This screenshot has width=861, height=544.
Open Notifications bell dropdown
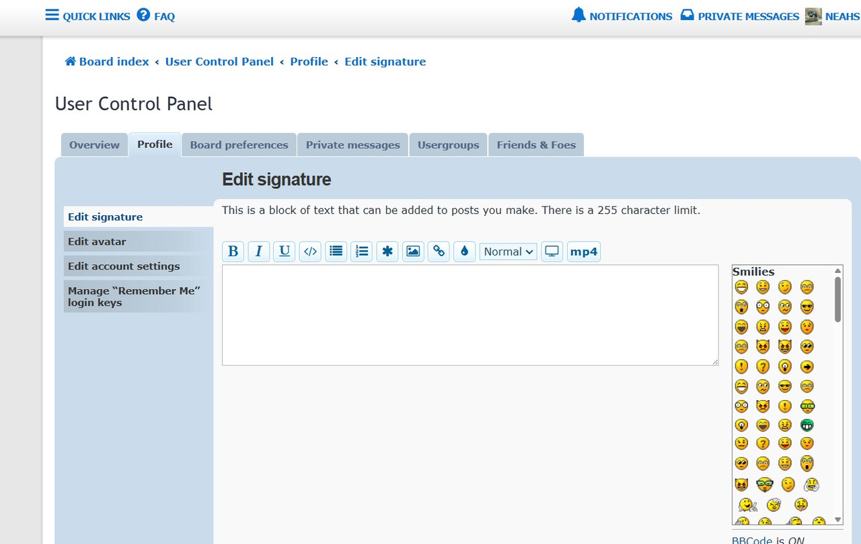[x=622, y=16]
